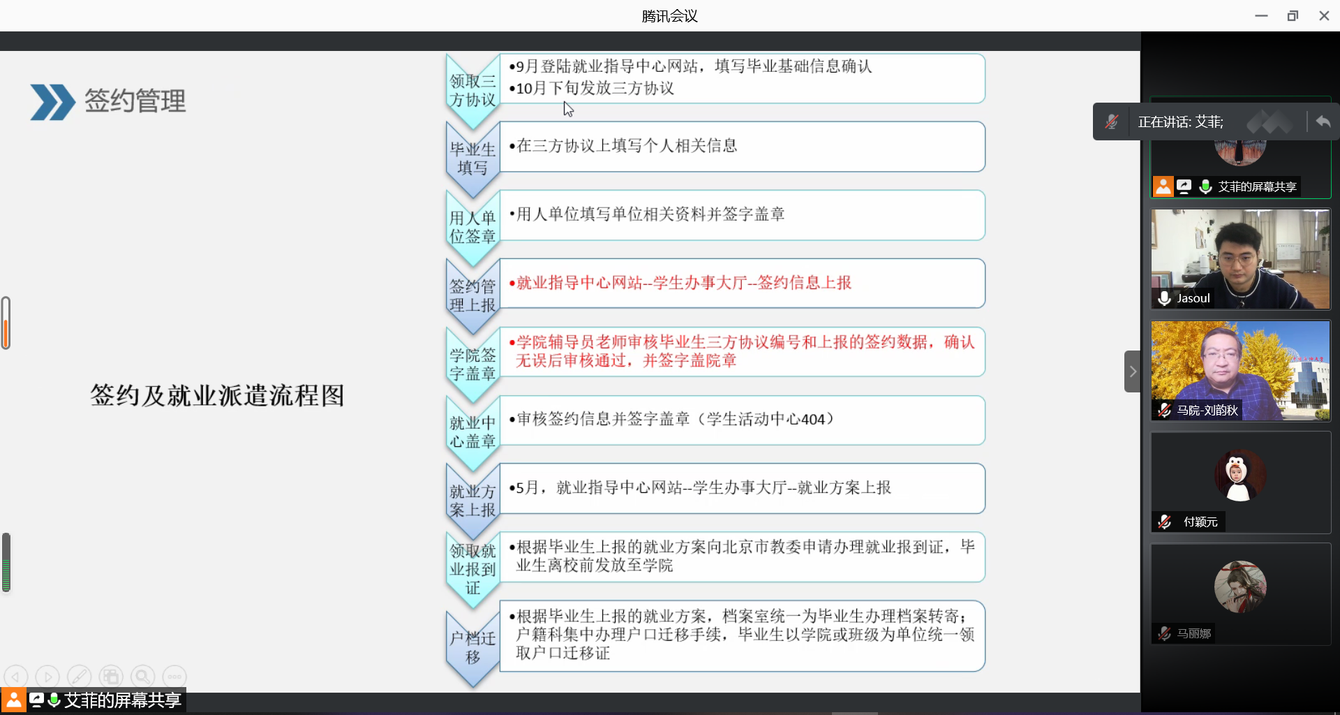The width and height of the screenshot is (1340, 715).
Task: Click the magnifier zoom icon
Action: pyautogui.click(x=142, y=676)
